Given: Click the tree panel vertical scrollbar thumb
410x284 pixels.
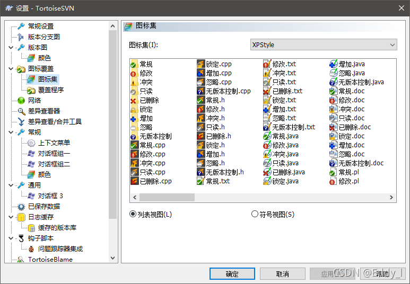Looking at the screenshot, I should [x=112, y=125].
